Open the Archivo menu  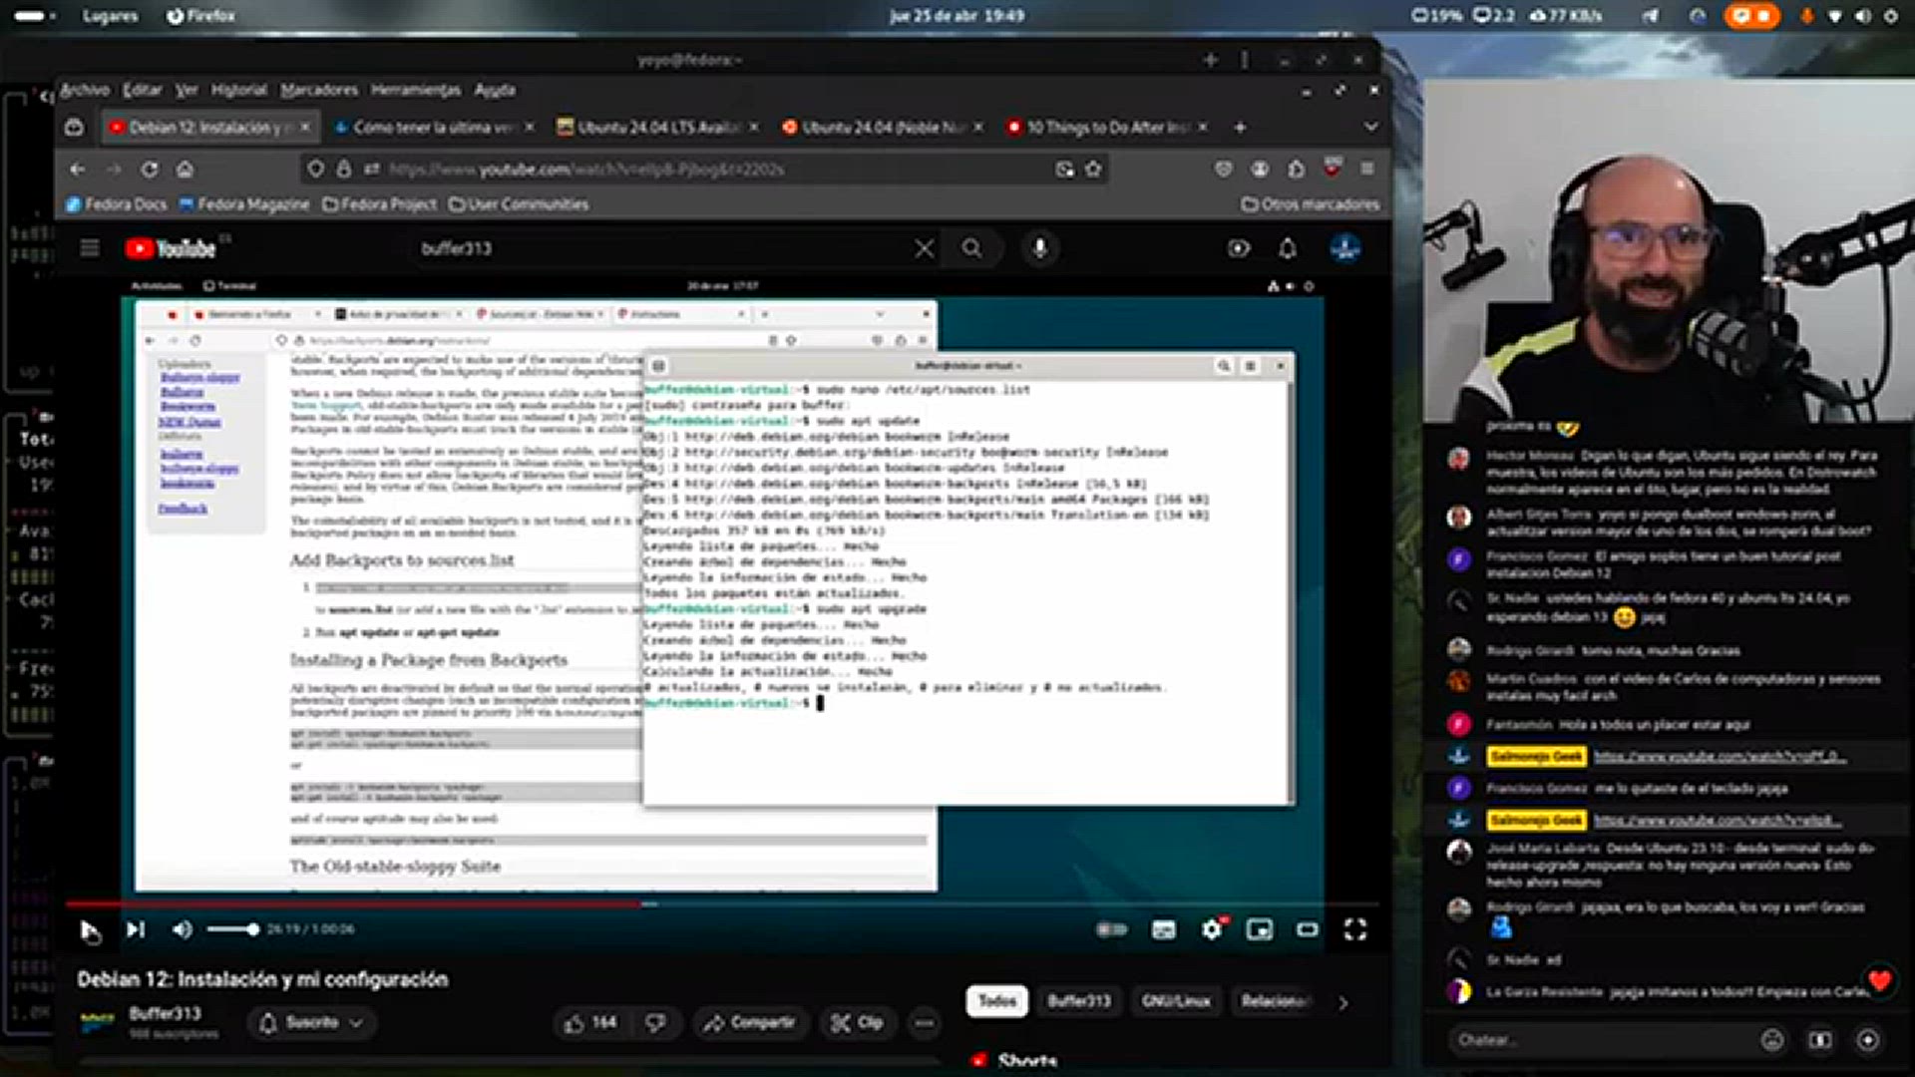click(x=85, y=90)
